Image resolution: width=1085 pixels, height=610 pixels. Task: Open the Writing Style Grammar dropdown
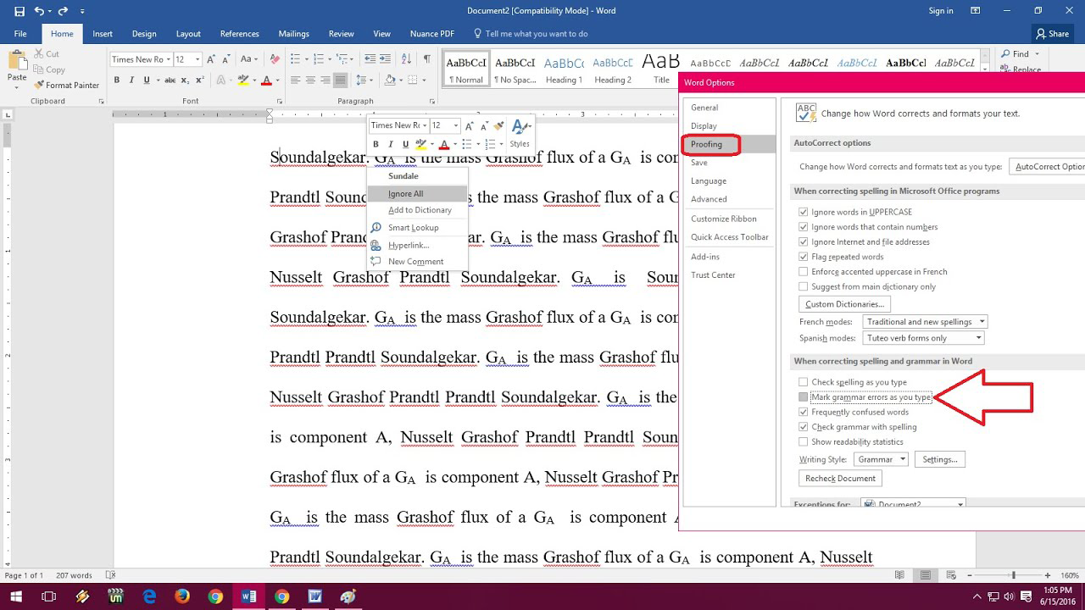(881, 459)
